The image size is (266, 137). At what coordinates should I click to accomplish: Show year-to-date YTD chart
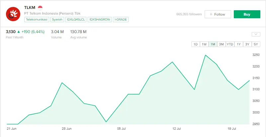tap(230, 44)
